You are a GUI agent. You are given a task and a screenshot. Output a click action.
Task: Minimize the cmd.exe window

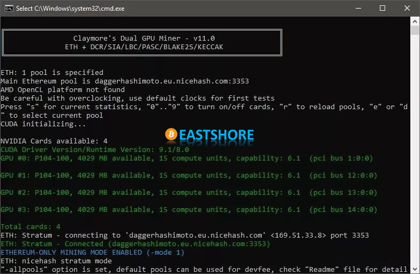tap(358, 9)
